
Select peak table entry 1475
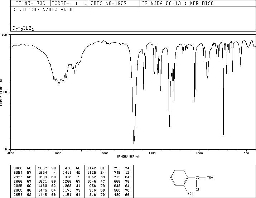47,190
